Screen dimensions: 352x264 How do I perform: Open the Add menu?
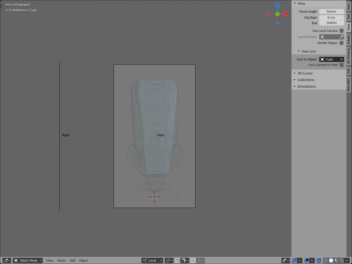[72, 260]
